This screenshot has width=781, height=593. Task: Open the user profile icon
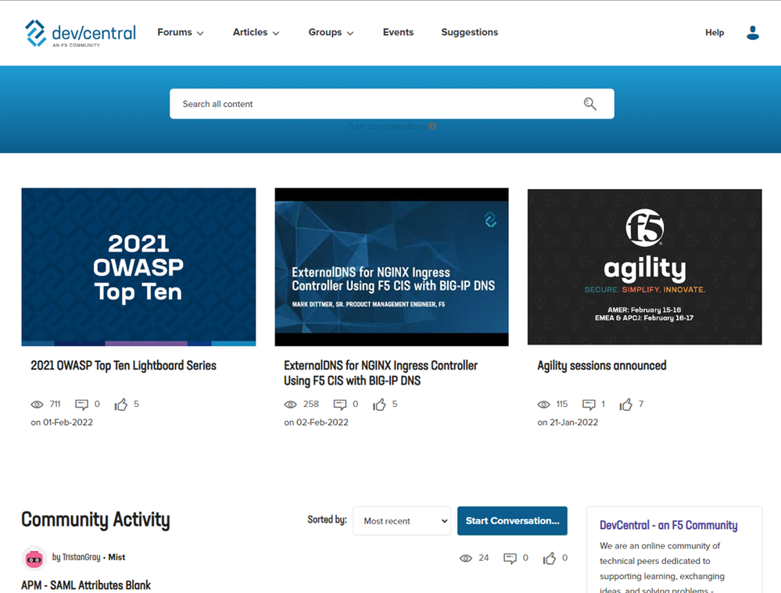point(753,33)
